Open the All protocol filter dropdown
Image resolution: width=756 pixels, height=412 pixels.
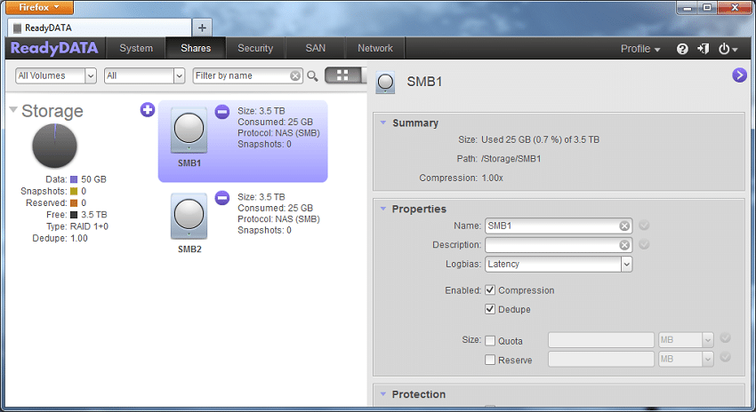pos(145,75)
